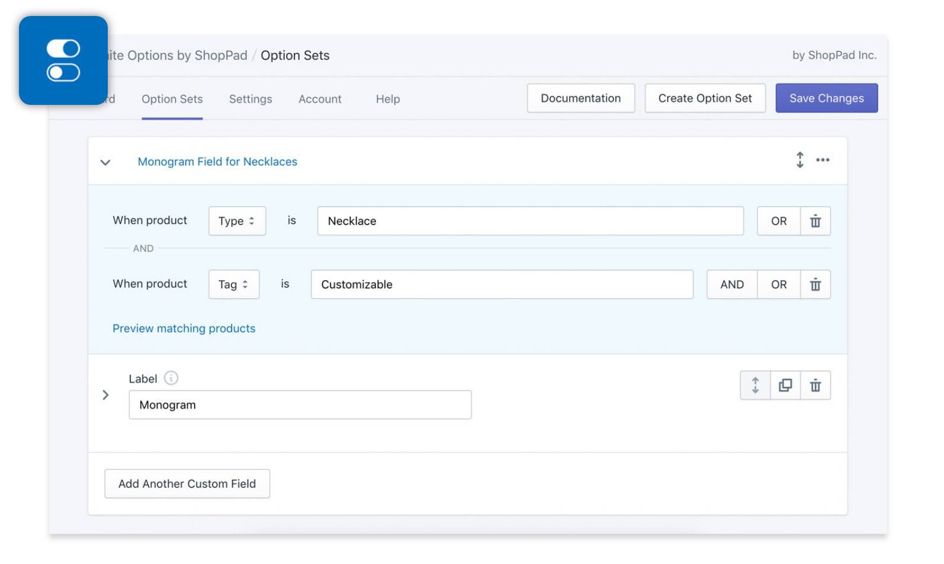Click Add Another Custom Field button
The width and height of the screenshot is (944, 564).
[187, 484]
